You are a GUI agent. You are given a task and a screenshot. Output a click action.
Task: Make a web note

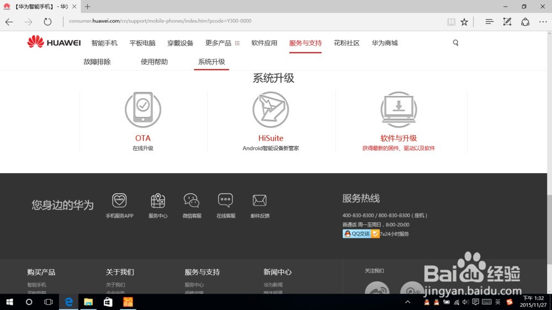click(x=507, y=22)
